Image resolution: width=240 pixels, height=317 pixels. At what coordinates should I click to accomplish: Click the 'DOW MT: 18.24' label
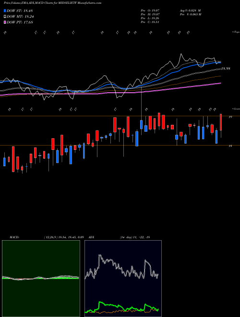tap(20, 17)
